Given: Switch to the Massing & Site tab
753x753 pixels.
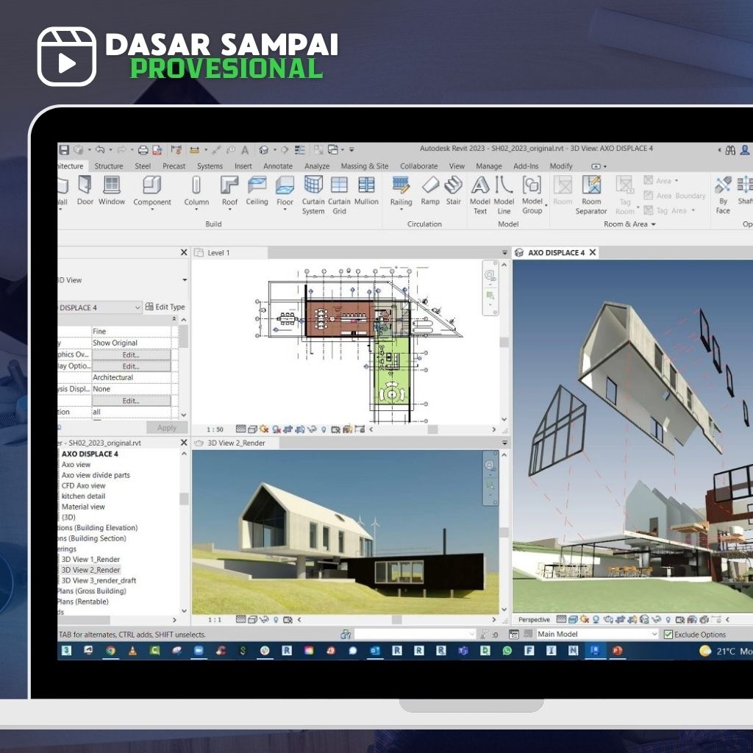Looking at the screenshot, I should coord(365,166).
